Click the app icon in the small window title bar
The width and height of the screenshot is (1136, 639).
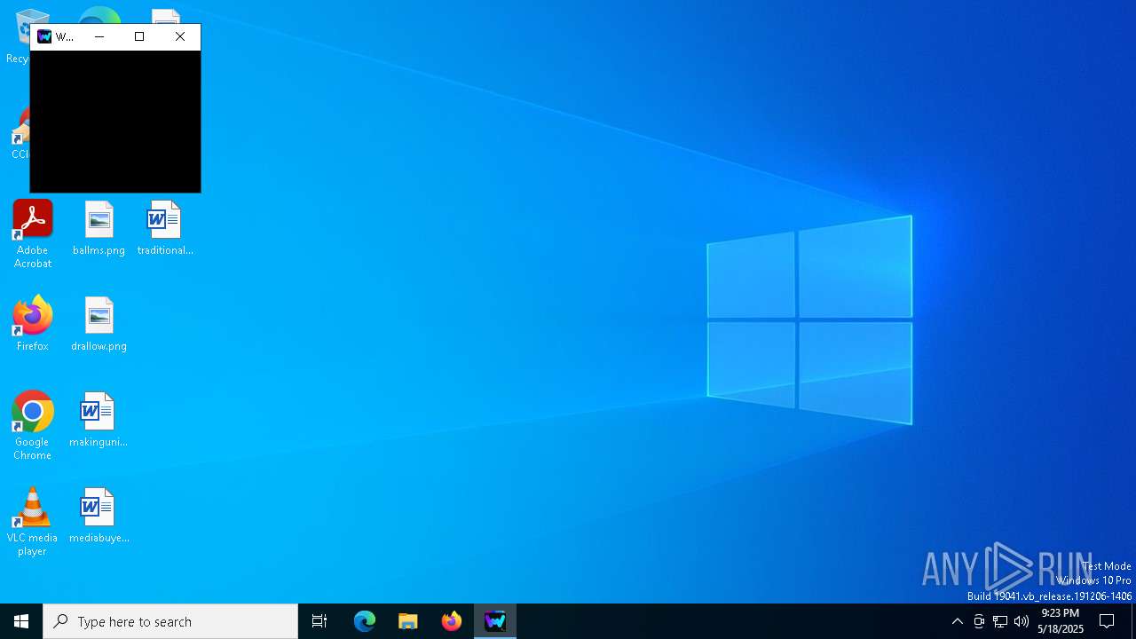point(43,36)
